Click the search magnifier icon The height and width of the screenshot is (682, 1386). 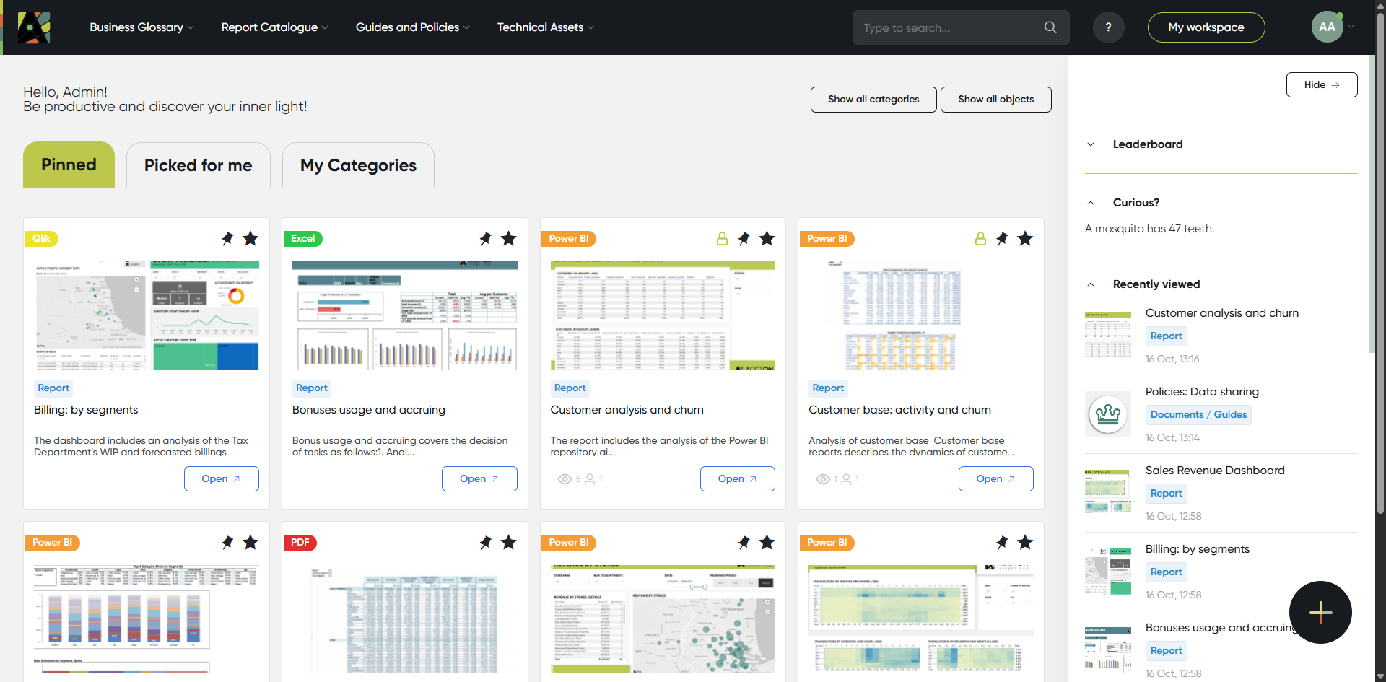pos(1050,27)
